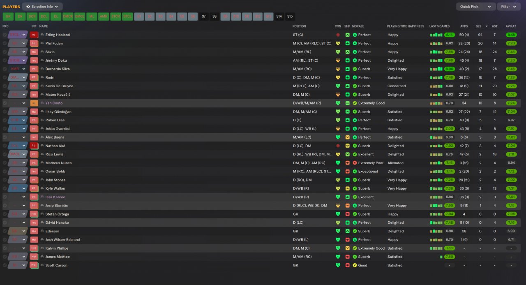Viewport: 526px width, 285px height.
Task: Open Issa Kaboré's position selection dropdown
Action: (18, 197)
